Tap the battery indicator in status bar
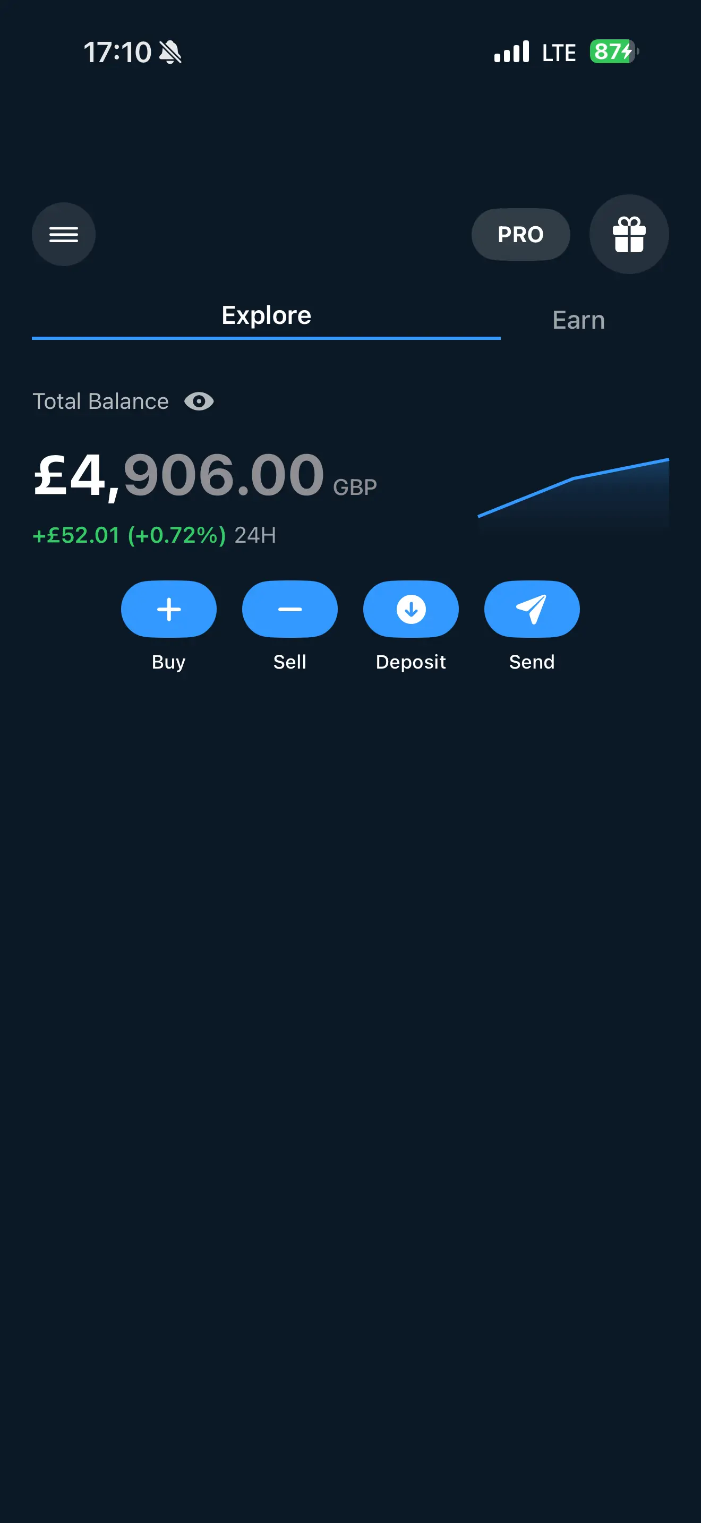The width and height of the screenshot is (701, 1523). [x=613, y=52]
